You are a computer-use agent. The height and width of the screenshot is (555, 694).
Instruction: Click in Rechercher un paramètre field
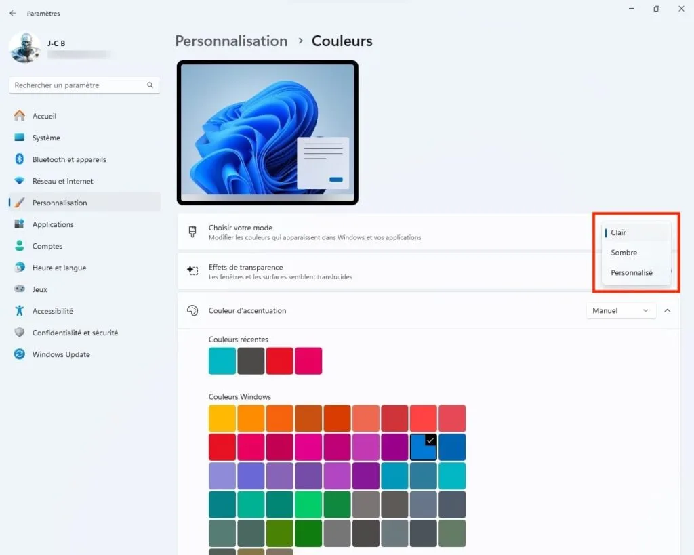click(x=84, y=85)
